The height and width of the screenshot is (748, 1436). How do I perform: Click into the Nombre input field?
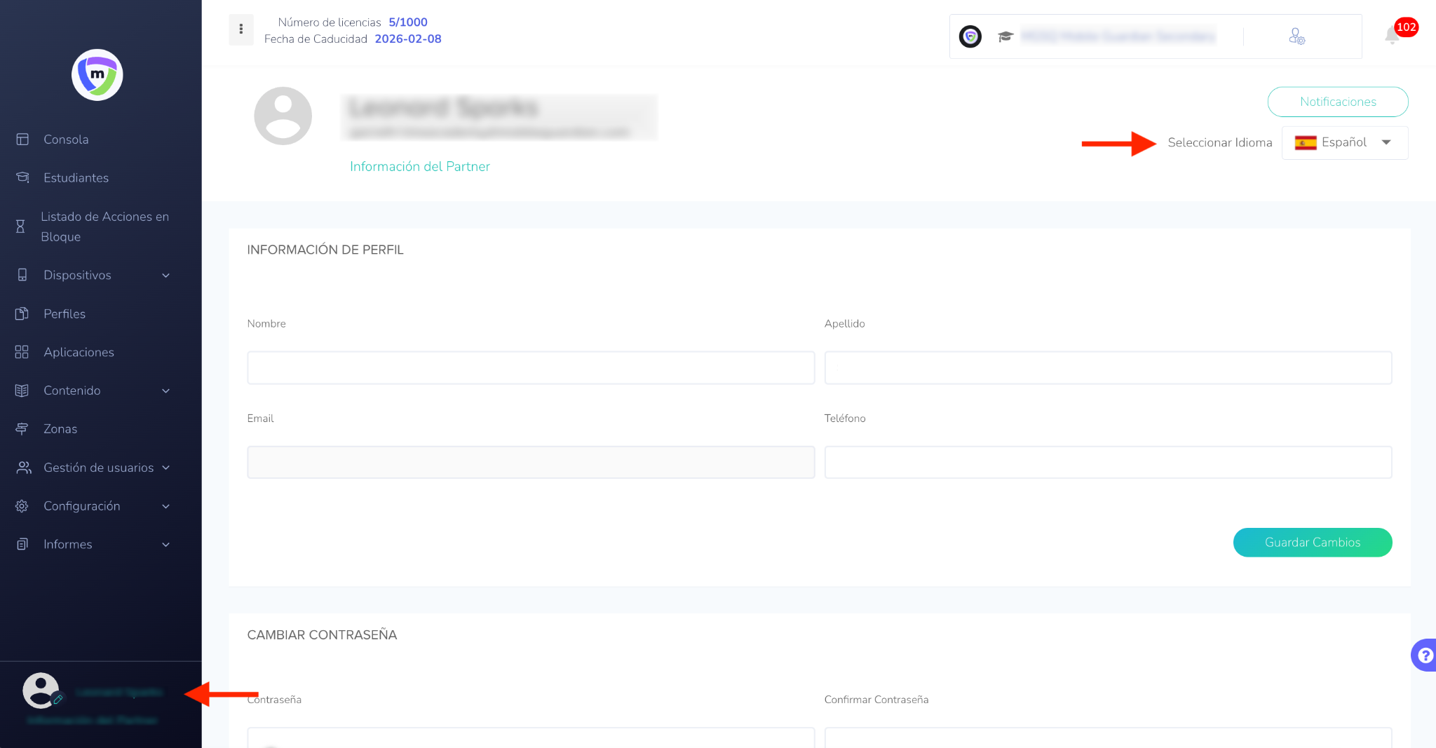click(x=530, y=368)
